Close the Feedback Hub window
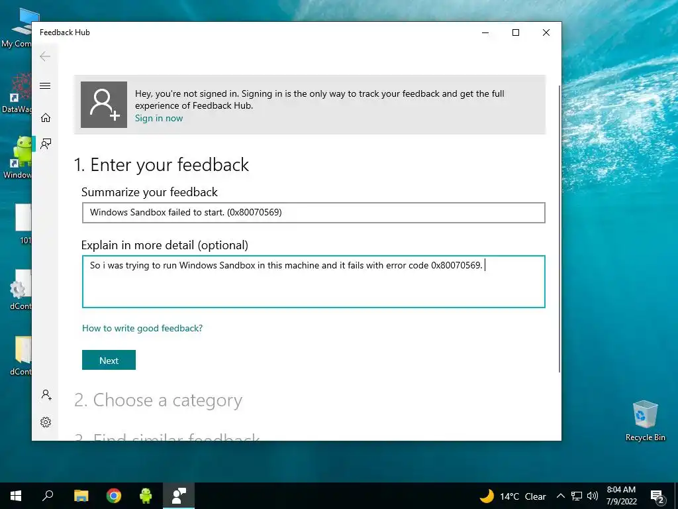Viewport: 678px width, 509px height. point(546,32)
